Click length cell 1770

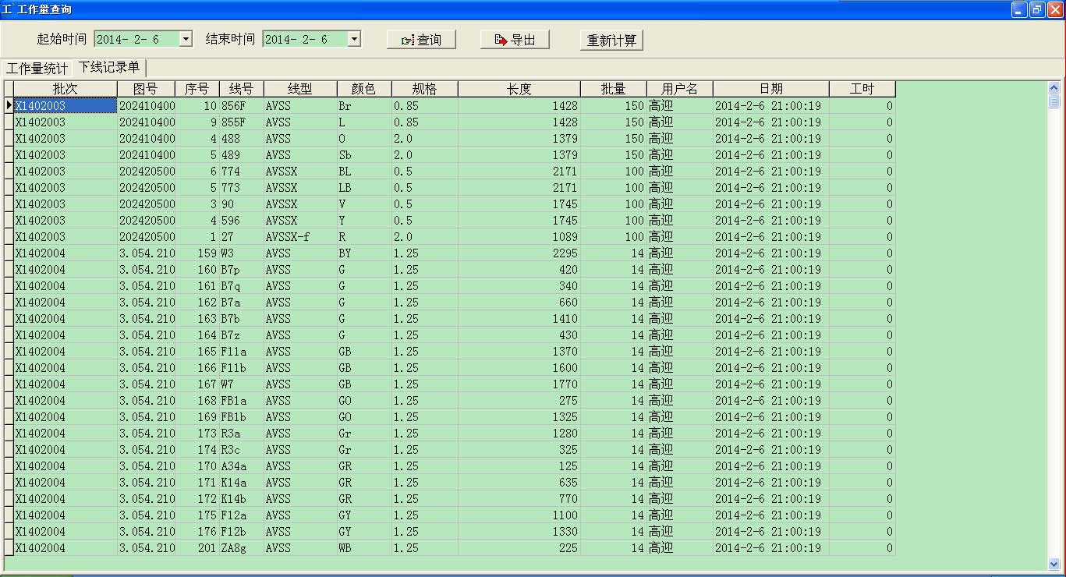coord(519,384)
